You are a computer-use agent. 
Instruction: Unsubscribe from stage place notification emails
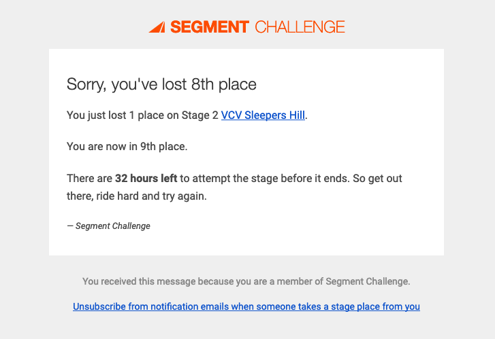(246, 306)
